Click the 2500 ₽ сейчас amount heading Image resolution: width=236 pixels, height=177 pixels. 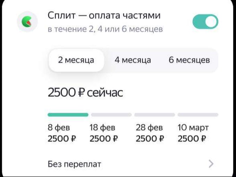pyautogui.click(x=85, y=93)
